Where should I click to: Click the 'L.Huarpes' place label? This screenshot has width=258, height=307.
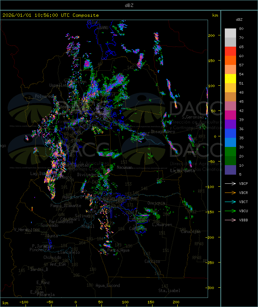162,225
